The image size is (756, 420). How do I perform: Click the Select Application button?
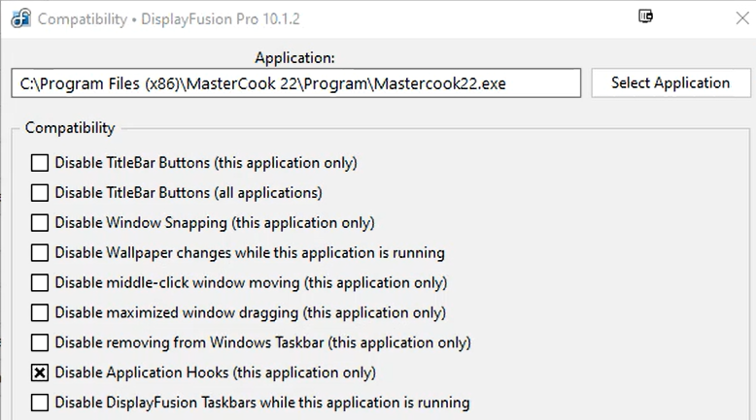[x=670, y=82]
